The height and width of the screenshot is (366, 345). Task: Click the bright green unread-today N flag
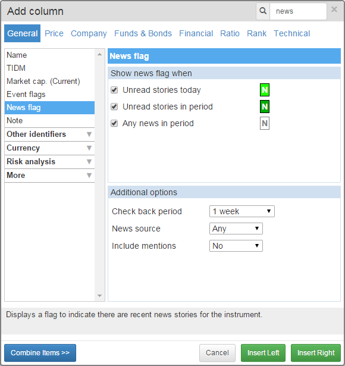tap(265, 90)
